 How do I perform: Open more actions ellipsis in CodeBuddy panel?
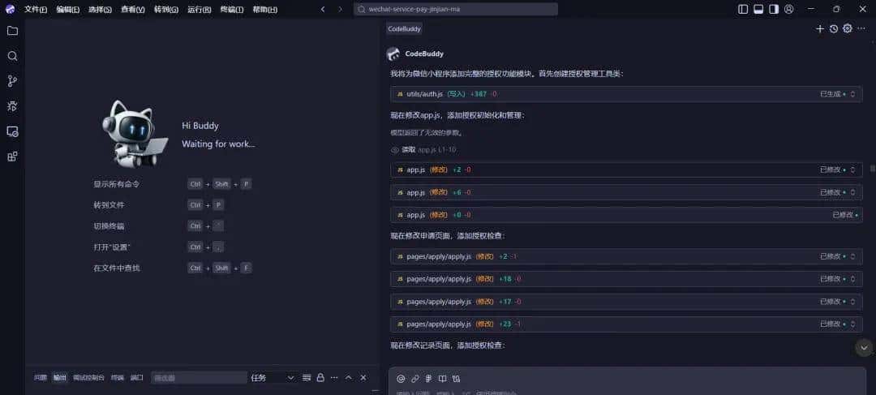click(x=861, y=28)
